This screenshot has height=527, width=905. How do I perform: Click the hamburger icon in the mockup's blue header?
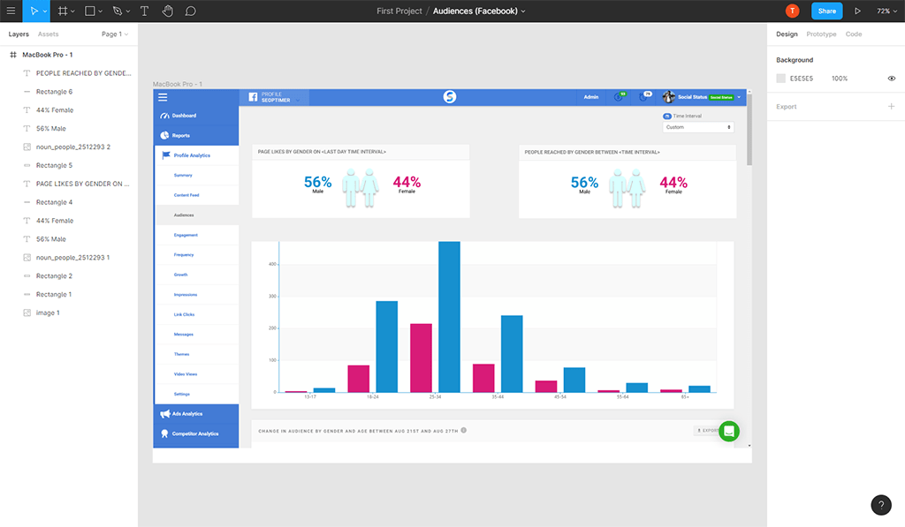click(163, 97)
